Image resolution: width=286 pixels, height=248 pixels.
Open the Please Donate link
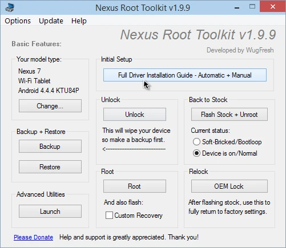33,237
